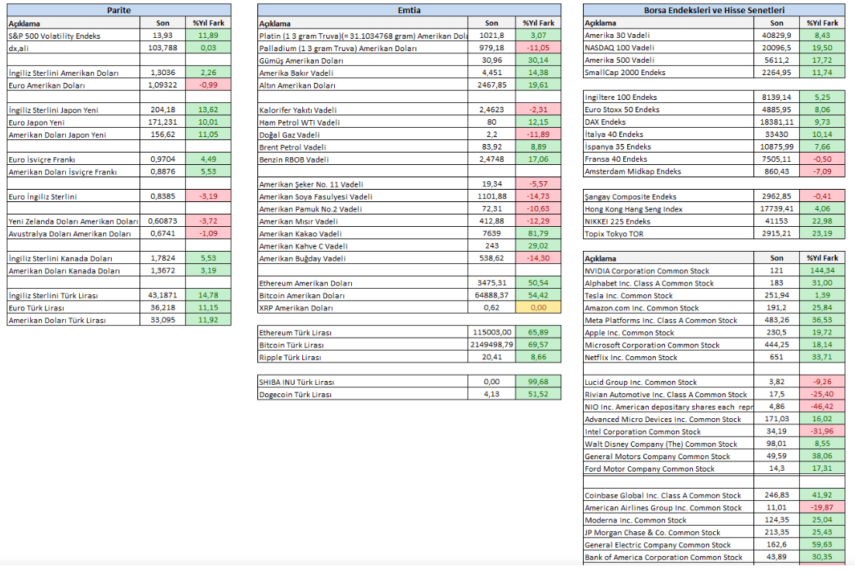Select the Tesla Inc. Common Stock label
This screenshot has height=573, width=855.
[x=668, y=295]
